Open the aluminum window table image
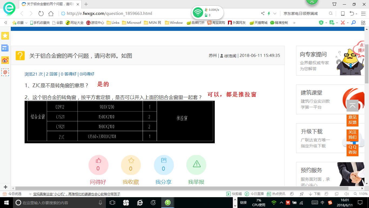This screenshot has height=208, width=369. pyautogui.click(x=119, y=122)
